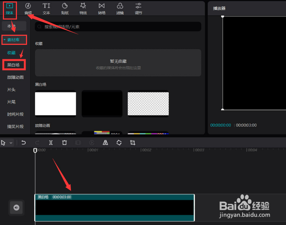This screenshot has width=286, height=225.
Task: Mute the track with speaker button
Action: click(17, 207)
